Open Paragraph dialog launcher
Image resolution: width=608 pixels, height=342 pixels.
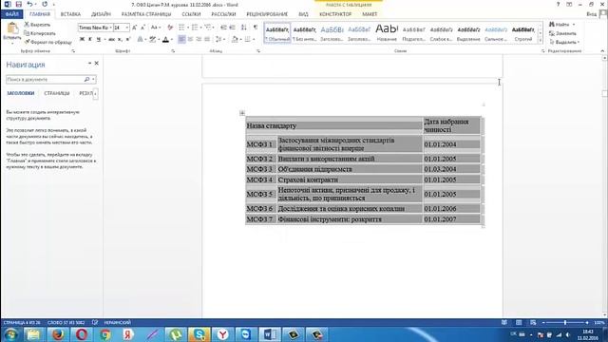coord(258,51)
